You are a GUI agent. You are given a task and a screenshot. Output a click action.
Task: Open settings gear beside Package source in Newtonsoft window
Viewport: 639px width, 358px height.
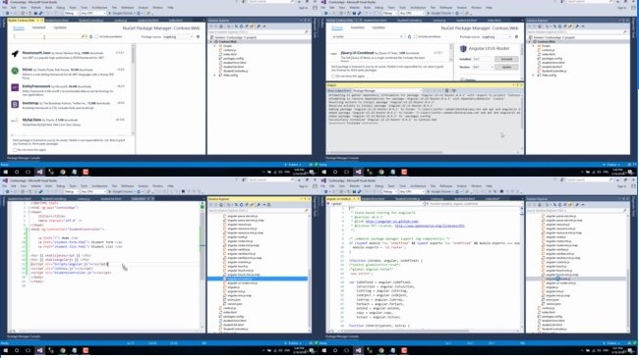[x=198, y=36]
